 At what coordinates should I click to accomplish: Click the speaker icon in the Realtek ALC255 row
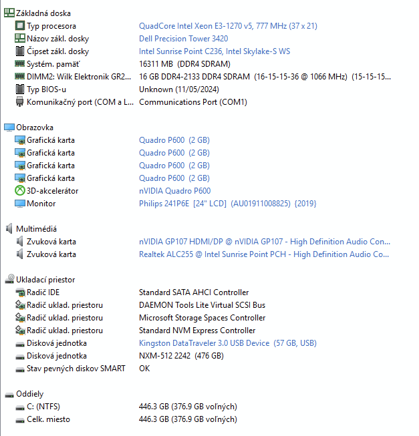click(20, 254)
